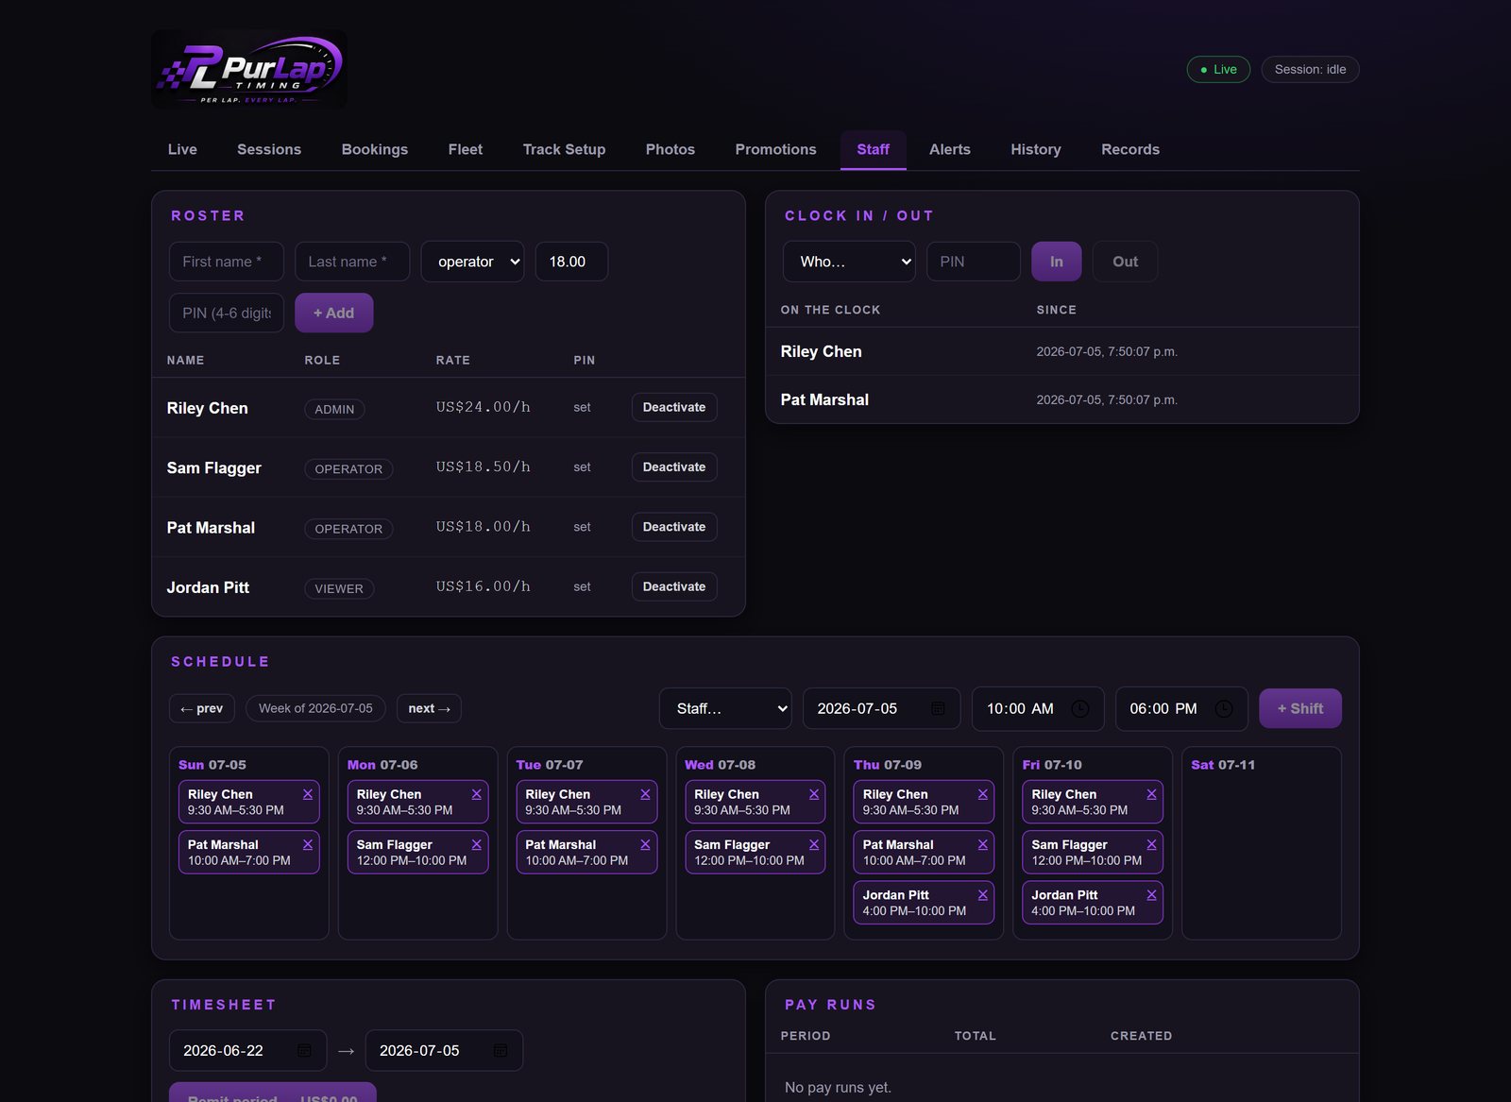Screen dimensions: 1511x1102
Task: Click the hourly rate field showing 18.00
Action: click(571, 262)
